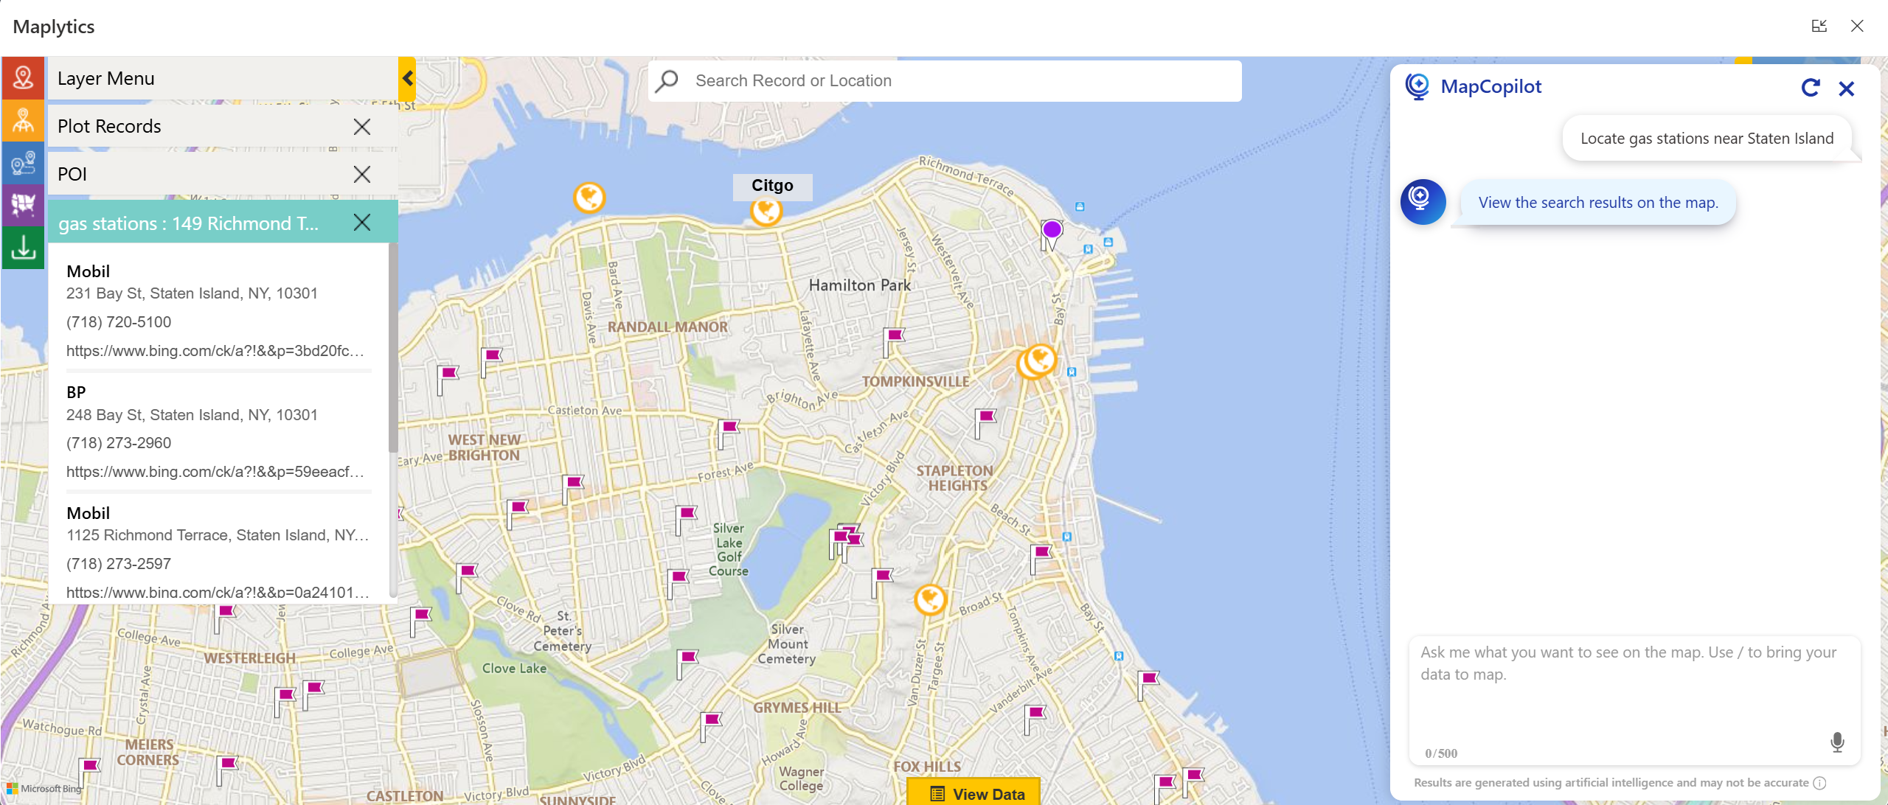Click the Maplytics title in the header
This screenshot has height=805, width=1888.
[52, 27]
